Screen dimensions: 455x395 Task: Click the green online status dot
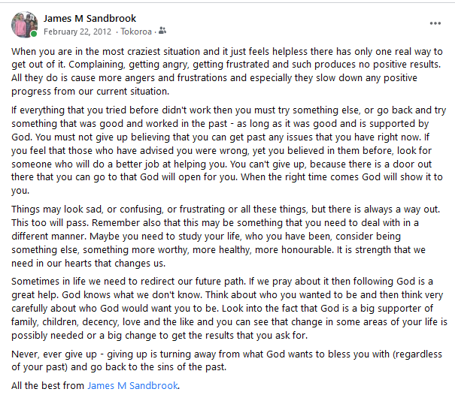click(x=35, y=35)
